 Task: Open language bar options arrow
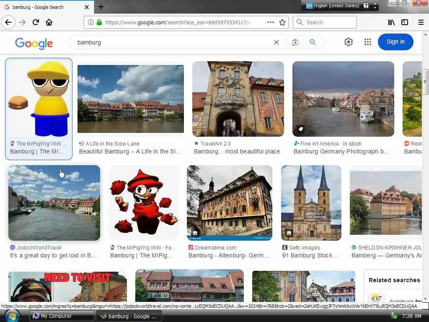375,7
